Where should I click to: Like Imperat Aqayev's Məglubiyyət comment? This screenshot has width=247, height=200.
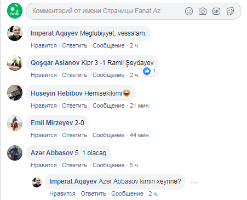[x=44, y=45]
